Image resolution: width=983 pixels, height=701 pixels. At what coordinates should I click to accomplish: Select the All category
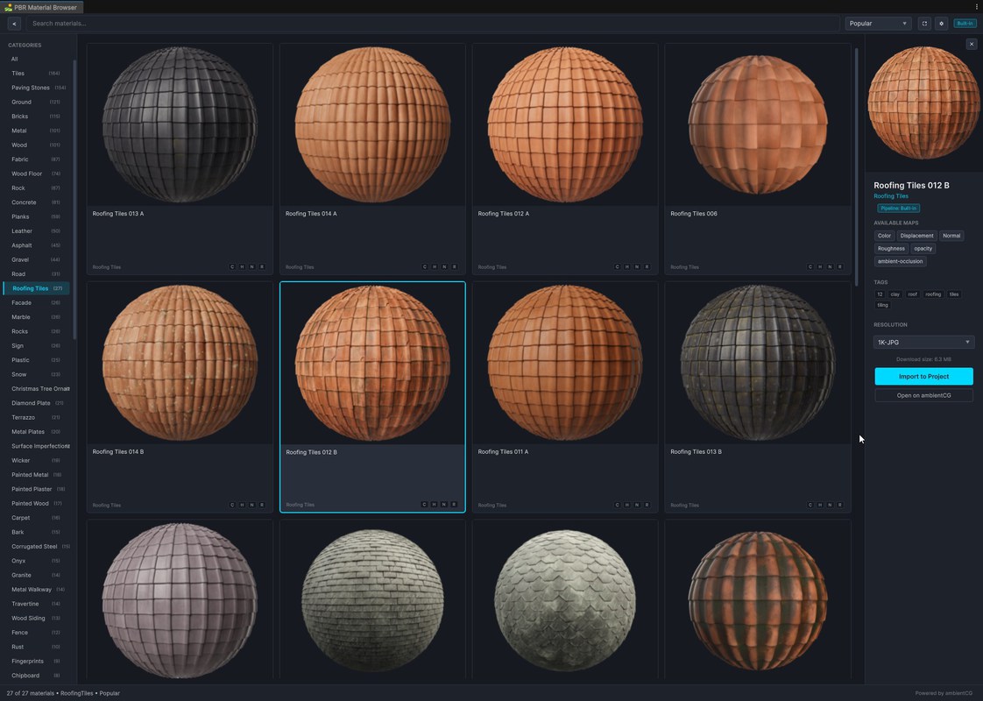pos(37,59)
